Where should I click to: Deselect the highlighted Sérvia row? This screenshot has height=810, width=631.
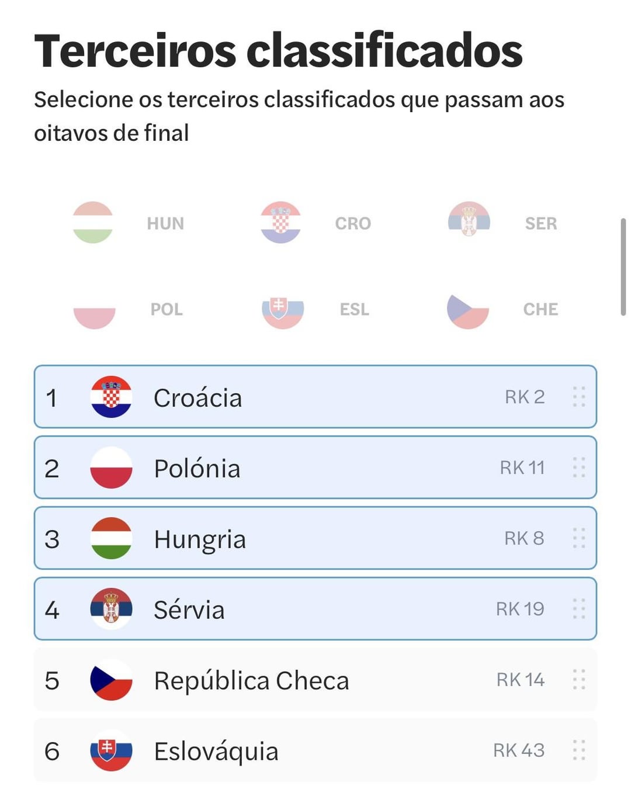coord(315,609)
